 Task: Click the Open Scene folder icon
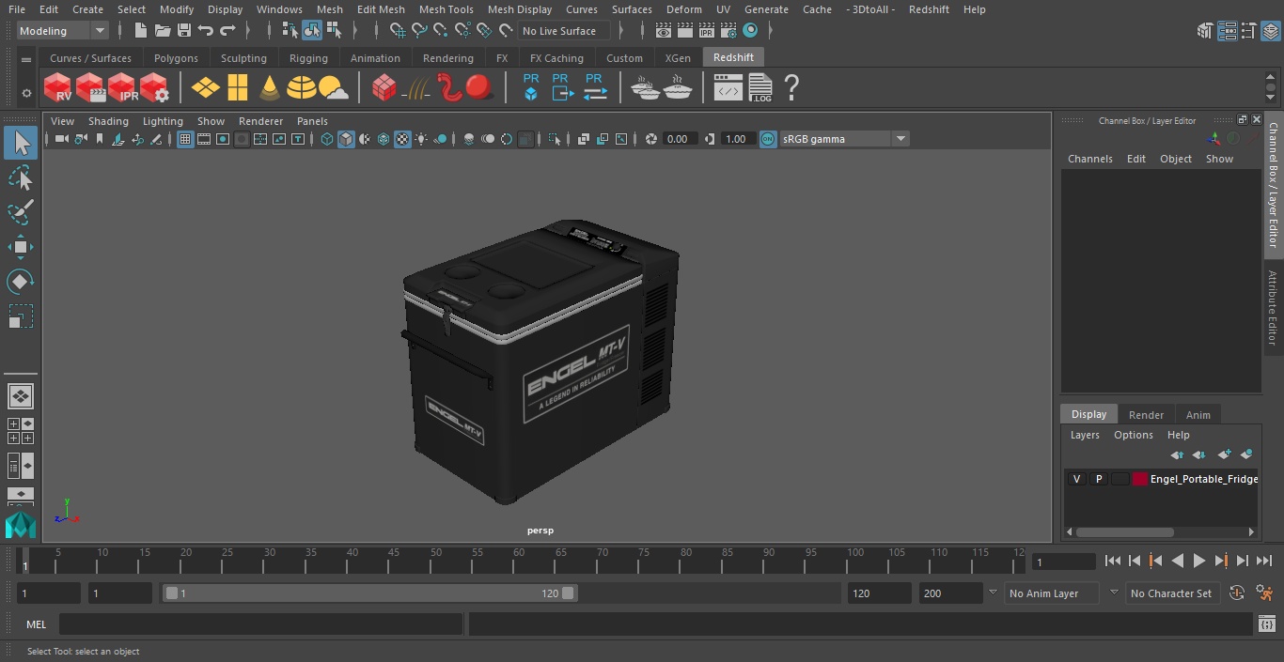[x=162, y=31]
